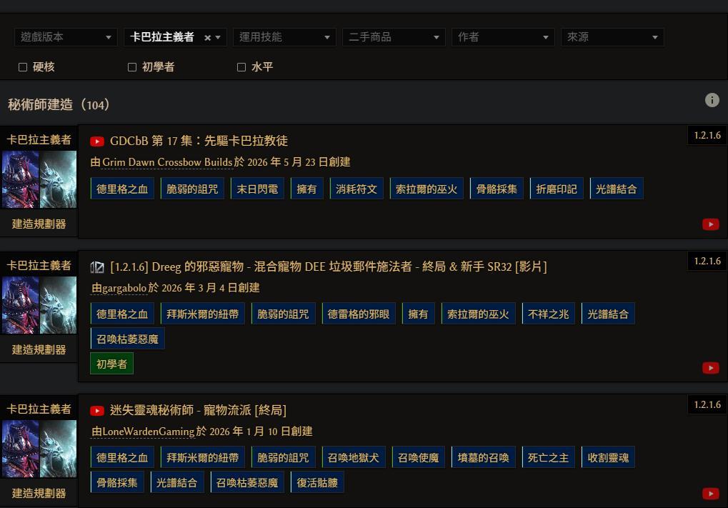728x508 pixels.
Task: Select the green 初學者 tag in gargabolo build
Action: (x=112, y=364)
